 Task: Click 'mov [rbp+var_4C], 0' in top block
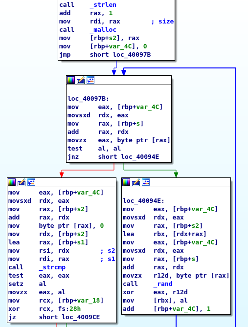[103, 46]
